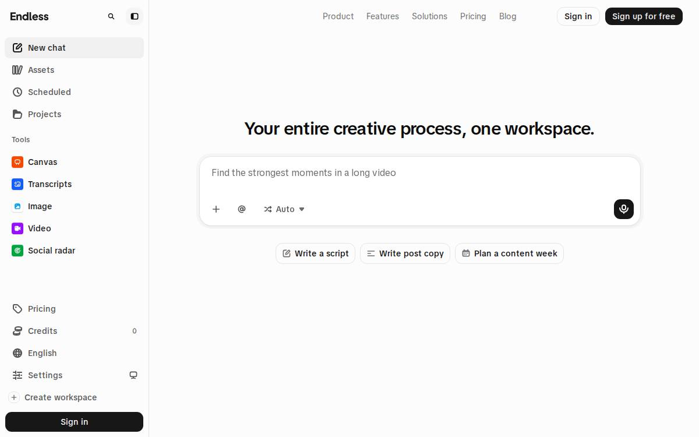The width and height of the screenshot is (699, 437).
Task: Select the Canvas tool label
Action: tap(43, 162)
